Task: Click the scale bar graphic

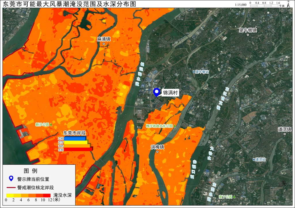Action: (264, 6)
